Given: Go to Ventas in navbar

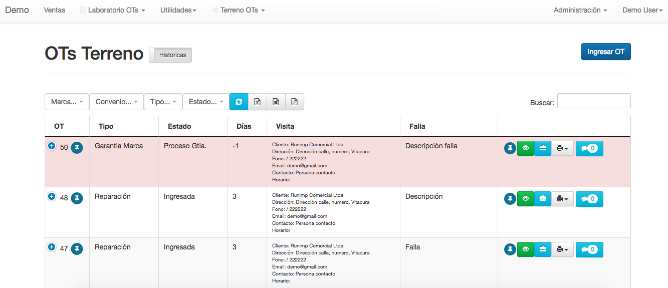Looking at the screenshot, I should tap(55, 10).
